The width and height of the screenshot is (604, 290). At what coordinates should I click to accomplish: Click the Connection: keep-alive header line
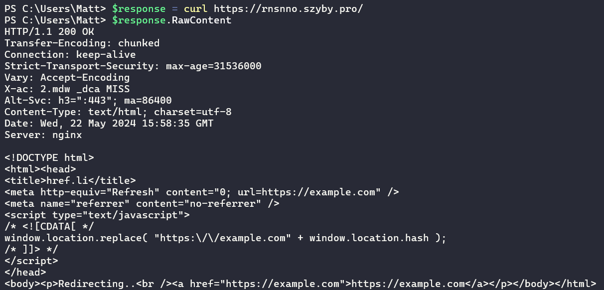(70, 54)
